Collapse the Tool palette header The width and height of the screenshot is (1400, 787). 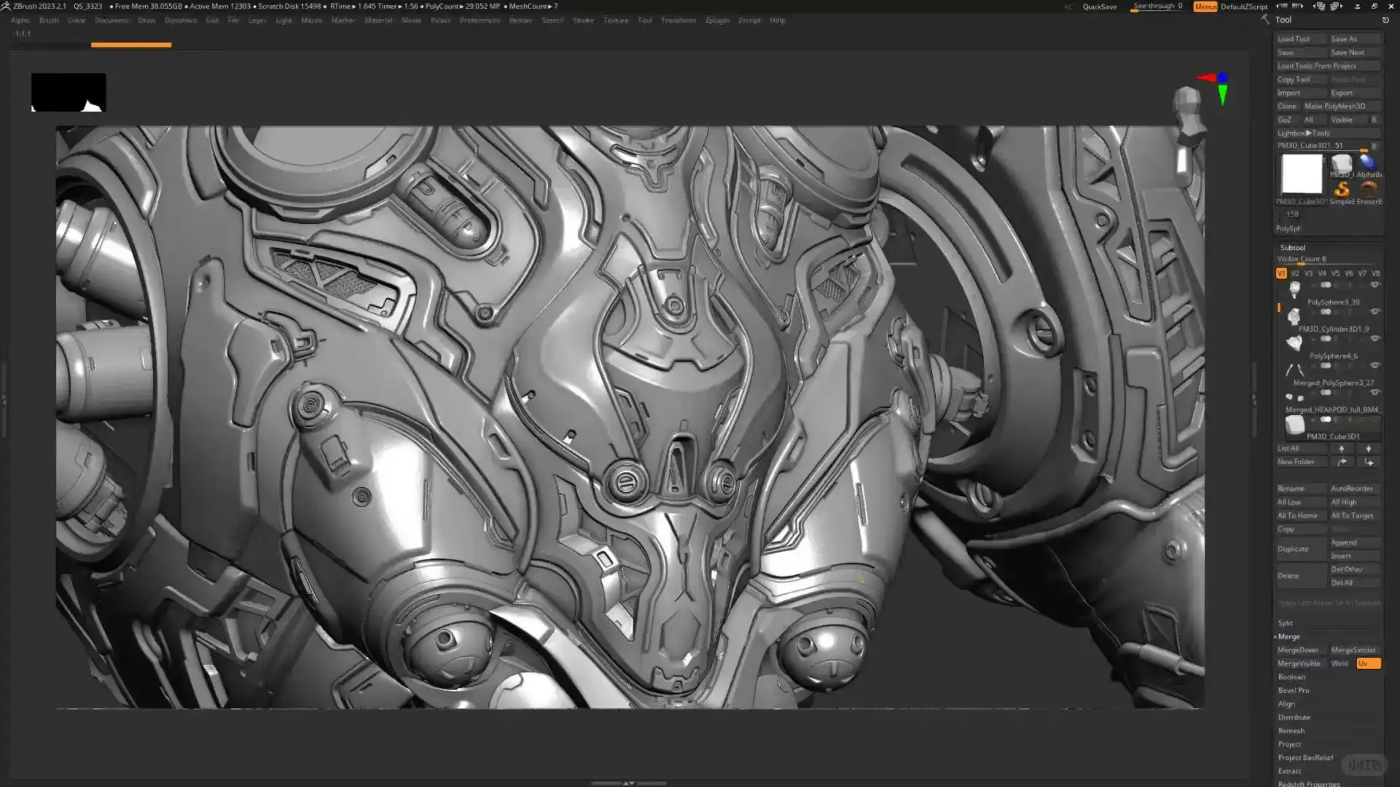tap(1283, 20)
